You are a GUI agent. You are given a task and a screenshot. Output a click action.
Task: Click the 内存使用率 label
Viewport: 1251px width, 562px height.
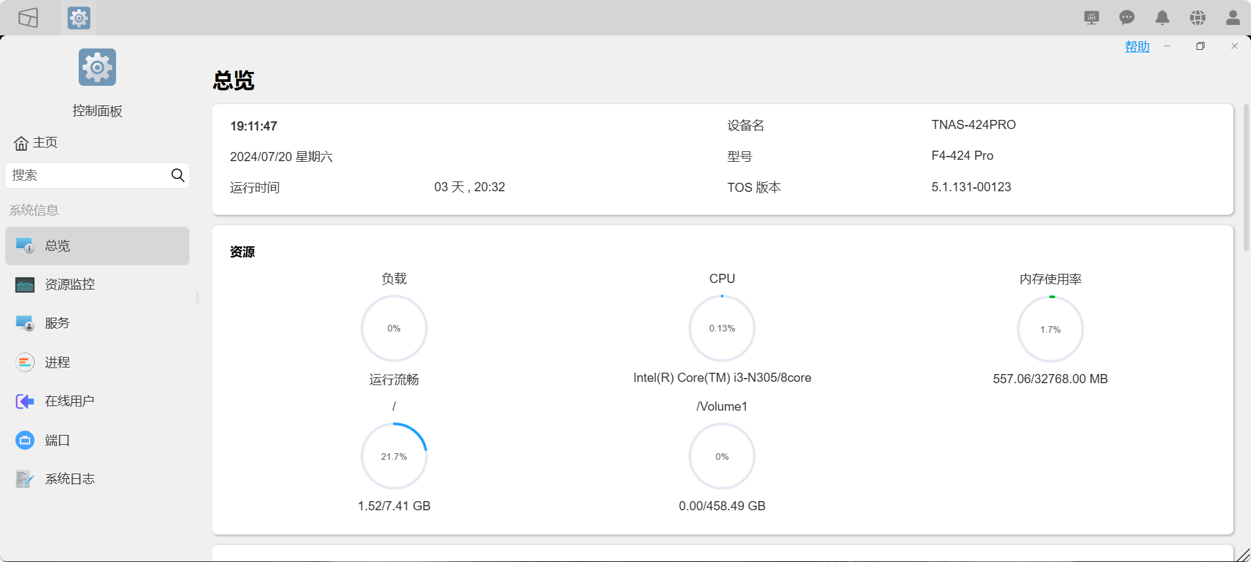pyautogui.click(x=1050, y=279)
